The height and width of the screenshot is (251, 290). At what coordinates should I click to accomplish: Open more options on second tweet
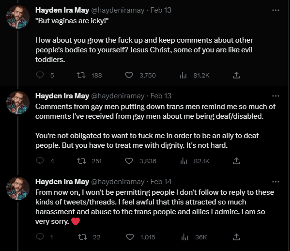click(275, 96)
